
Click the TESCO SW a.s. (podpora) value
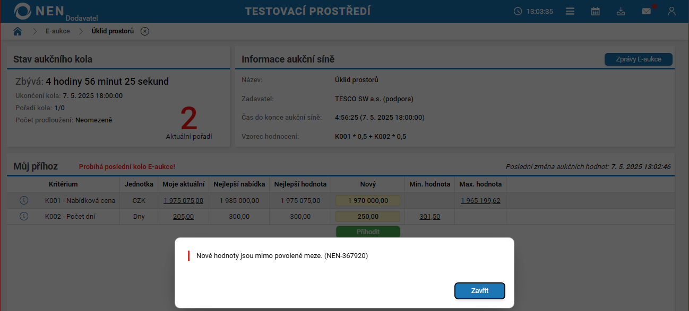(374, 99)
